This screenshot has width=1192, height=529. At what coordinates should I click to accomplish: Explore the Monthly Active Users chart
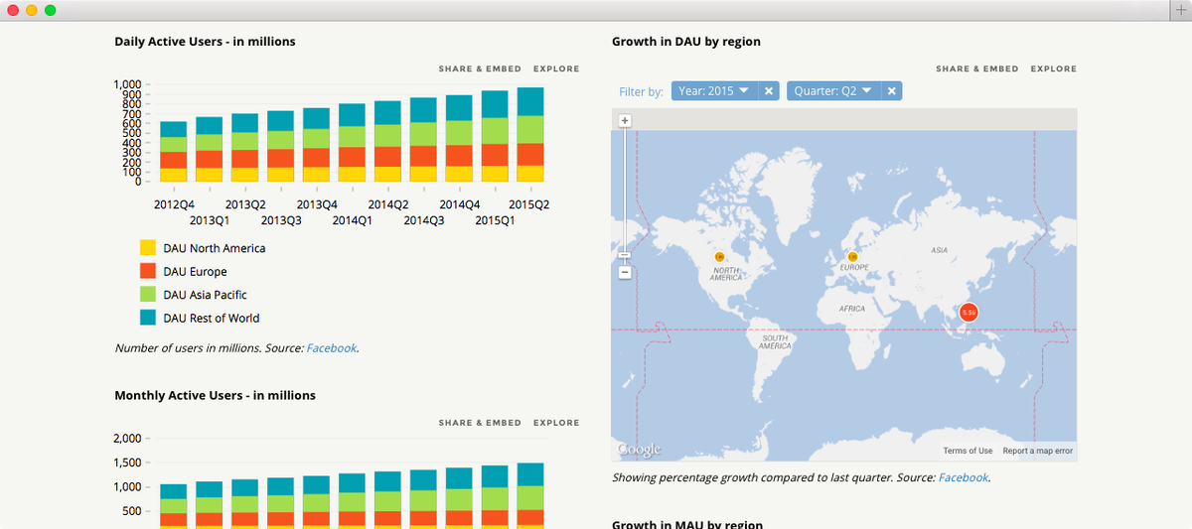pyautogui.click(x=556, y=423)
